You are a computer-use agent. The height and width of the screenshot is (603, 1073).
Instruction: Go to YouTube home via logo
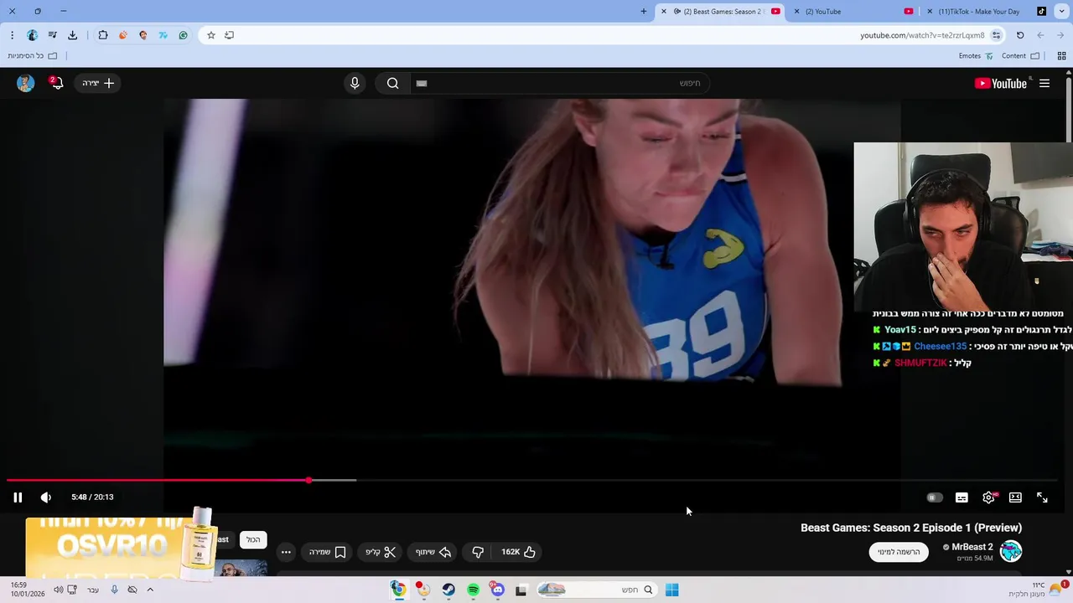[x=1001, y=83]
